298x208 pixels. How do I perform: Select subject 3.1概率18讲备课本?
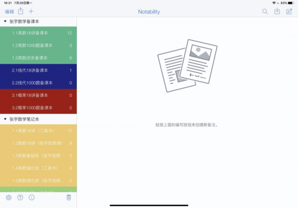(x=38, y=95)
